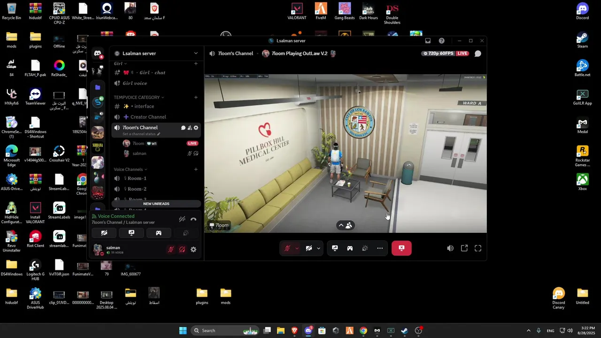Viewport: 601px width, 338px height.
Task: Open the Discord inbox icon in title bar
Action: click(428, 41)
